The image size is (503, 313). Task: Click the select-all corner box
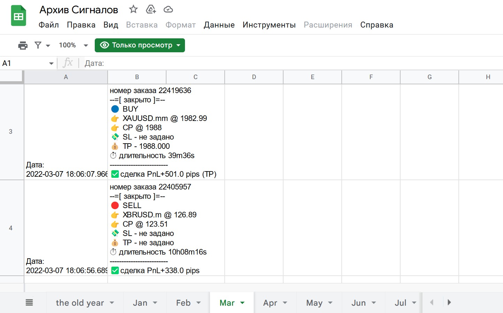click(11, 76)
